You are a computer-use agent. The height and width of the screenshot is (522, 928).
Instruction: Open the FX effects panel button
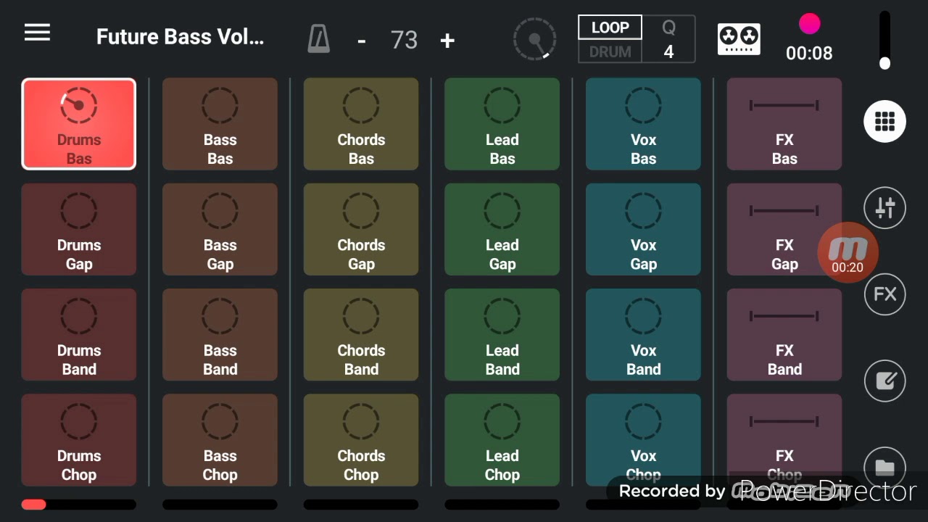pos(884,294)
